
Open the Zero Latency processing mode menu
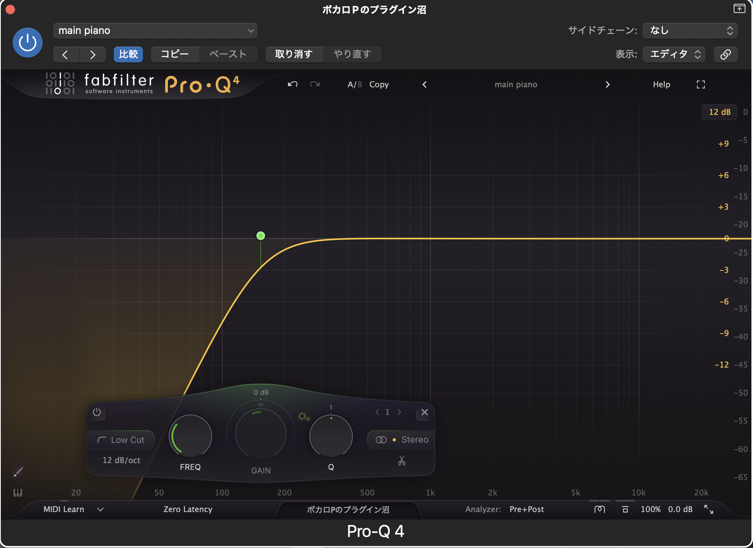pyautogui.click(x=188, y=509)
